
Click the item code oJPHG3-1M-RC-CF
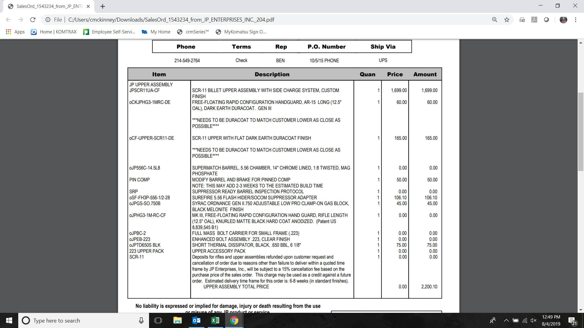point(148,215)
